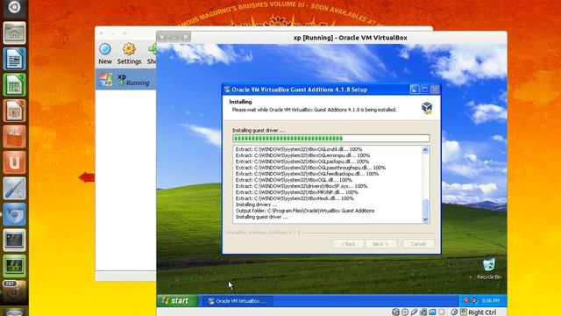The image size is (561, 316).
Task: Open System Settings wrench icon in launcher
Action: click(14, 188)
